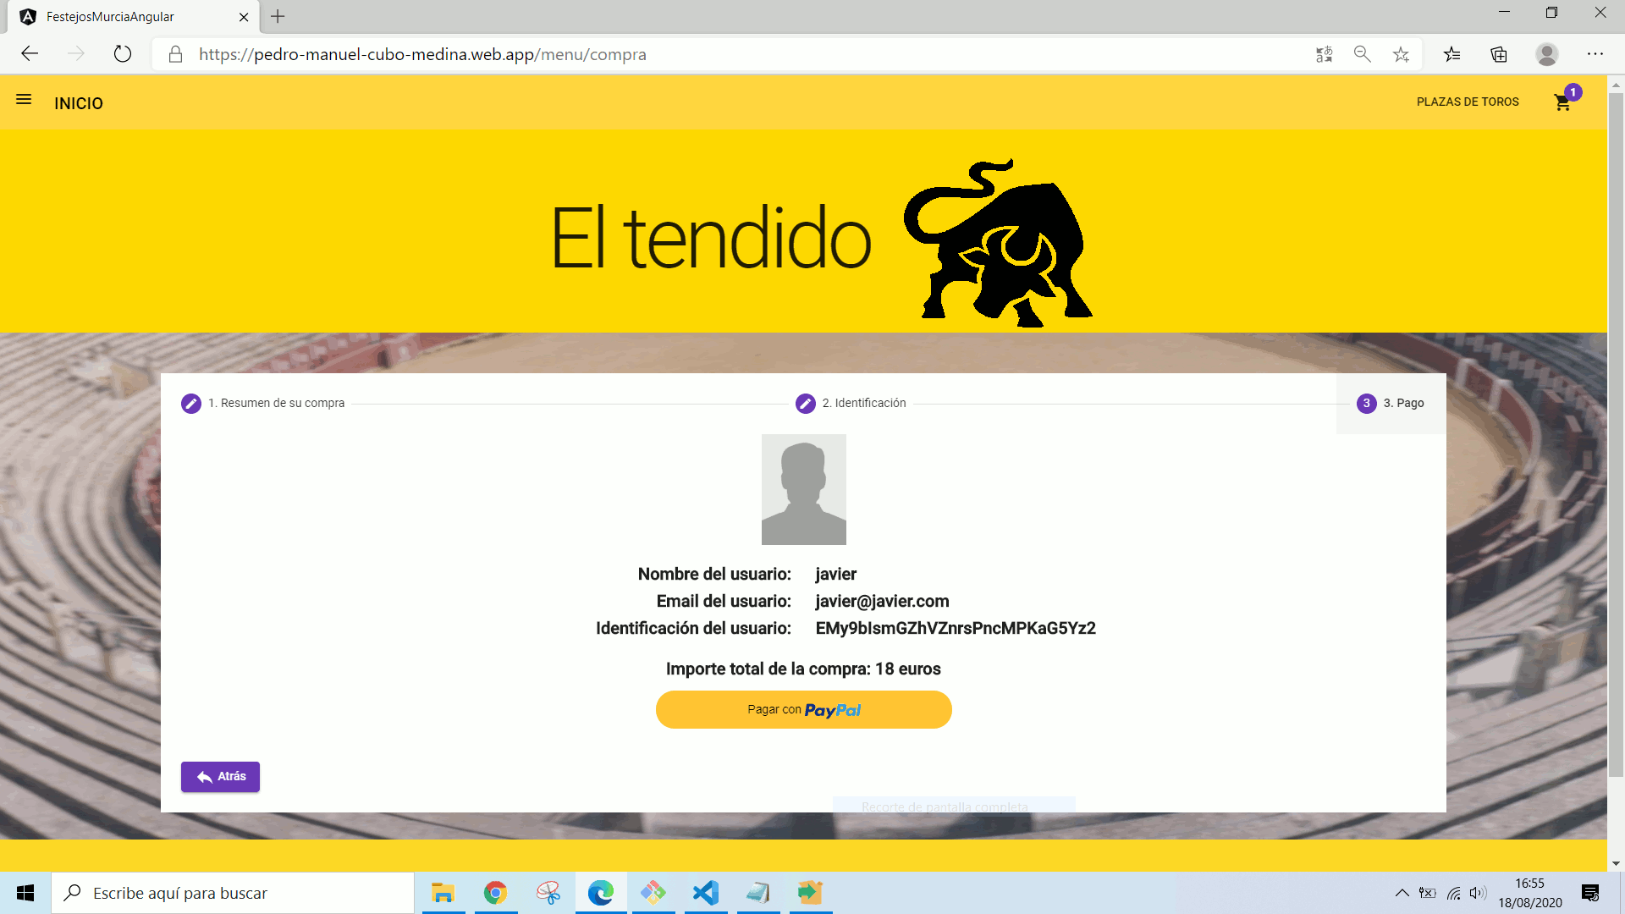Open the shopping cart icon
The height and width of the screenshot is (914, 1625).
[x=1562, y=102]
